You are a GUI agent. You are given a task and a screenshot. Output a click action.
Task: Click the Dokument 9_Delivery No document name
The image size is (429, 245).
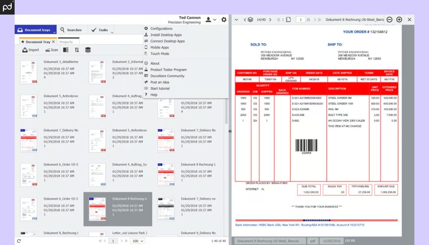point(198,233)
